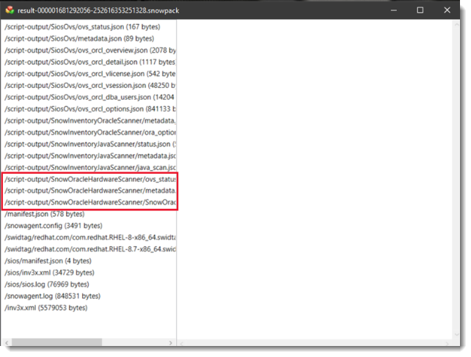
Task: Open SnowInventoryJavaScanner/status.json entry
Action: tap(90, 144)
